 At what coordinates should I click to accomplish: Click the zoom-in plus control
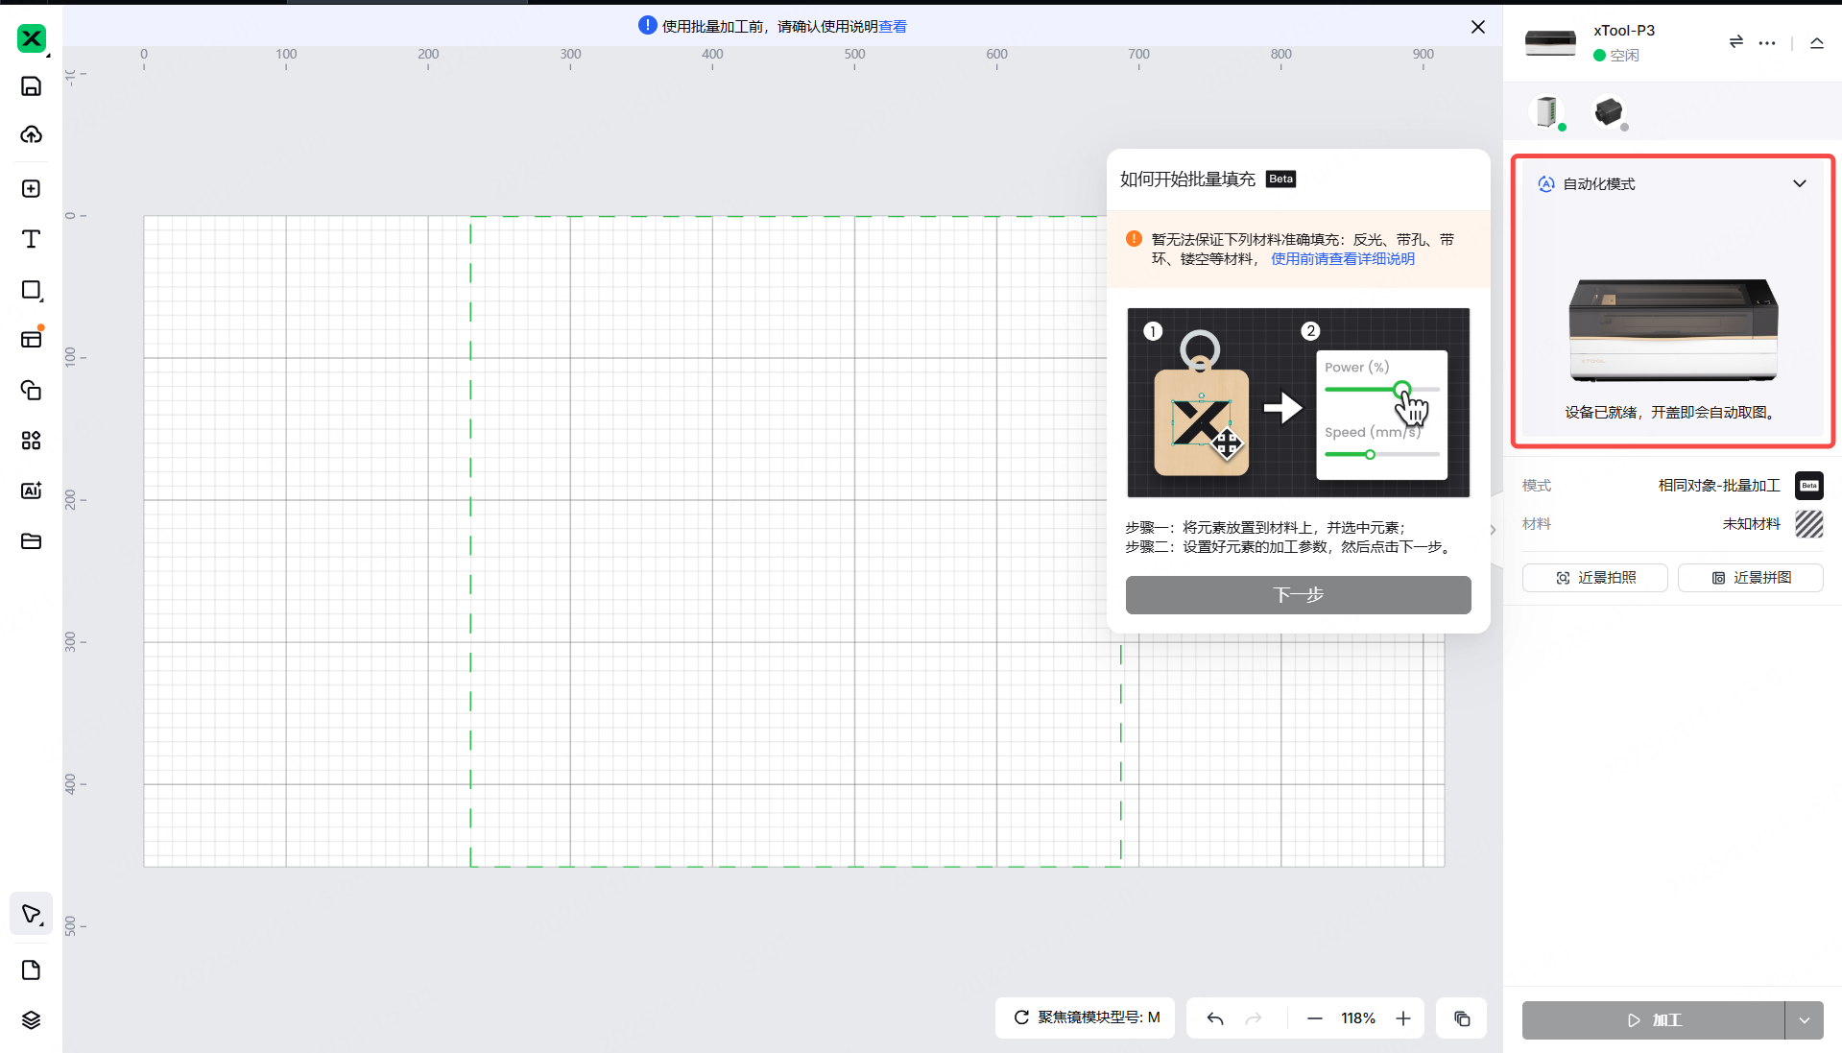click(1403, 1018)
